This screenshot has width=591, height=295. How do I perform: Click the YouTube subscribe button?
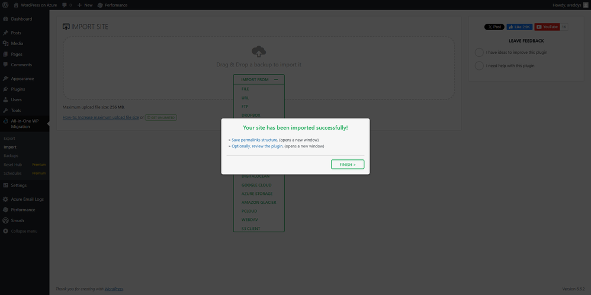click(547, 27)
